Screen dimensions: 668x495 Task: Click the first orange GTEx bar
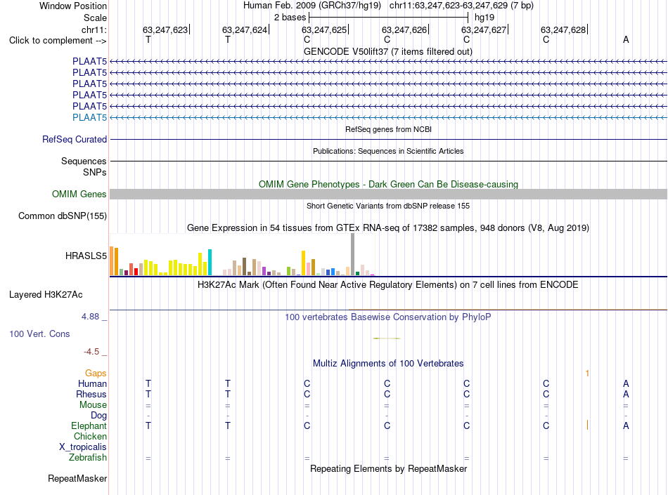click(112, 261)
